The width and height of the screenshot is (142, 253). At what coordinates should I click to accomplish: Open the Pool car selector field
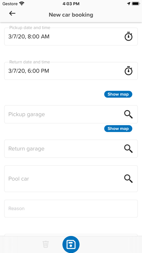(x=71, y=179)
